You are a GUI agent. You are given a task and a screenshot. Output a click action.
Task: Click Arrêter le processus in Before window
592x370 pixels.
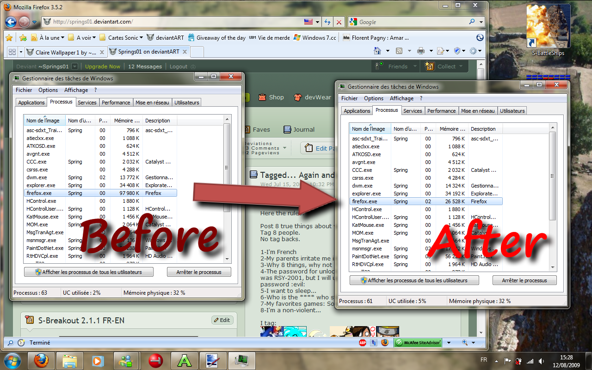coord(199,272)
